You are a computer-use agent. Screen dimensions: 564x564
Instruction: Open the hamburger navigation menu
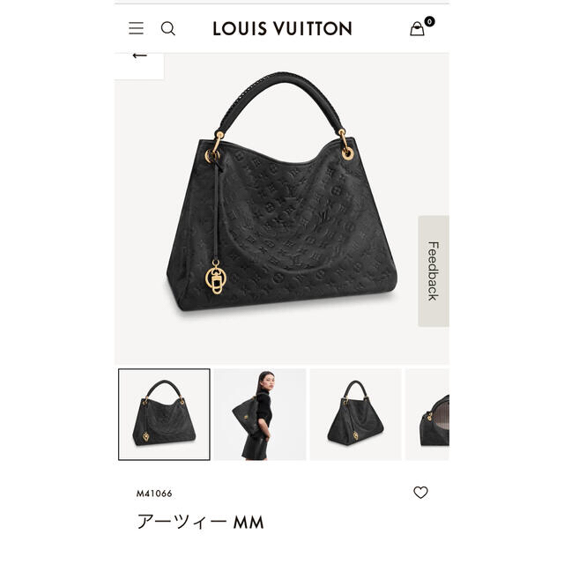[x=136, y=28]
